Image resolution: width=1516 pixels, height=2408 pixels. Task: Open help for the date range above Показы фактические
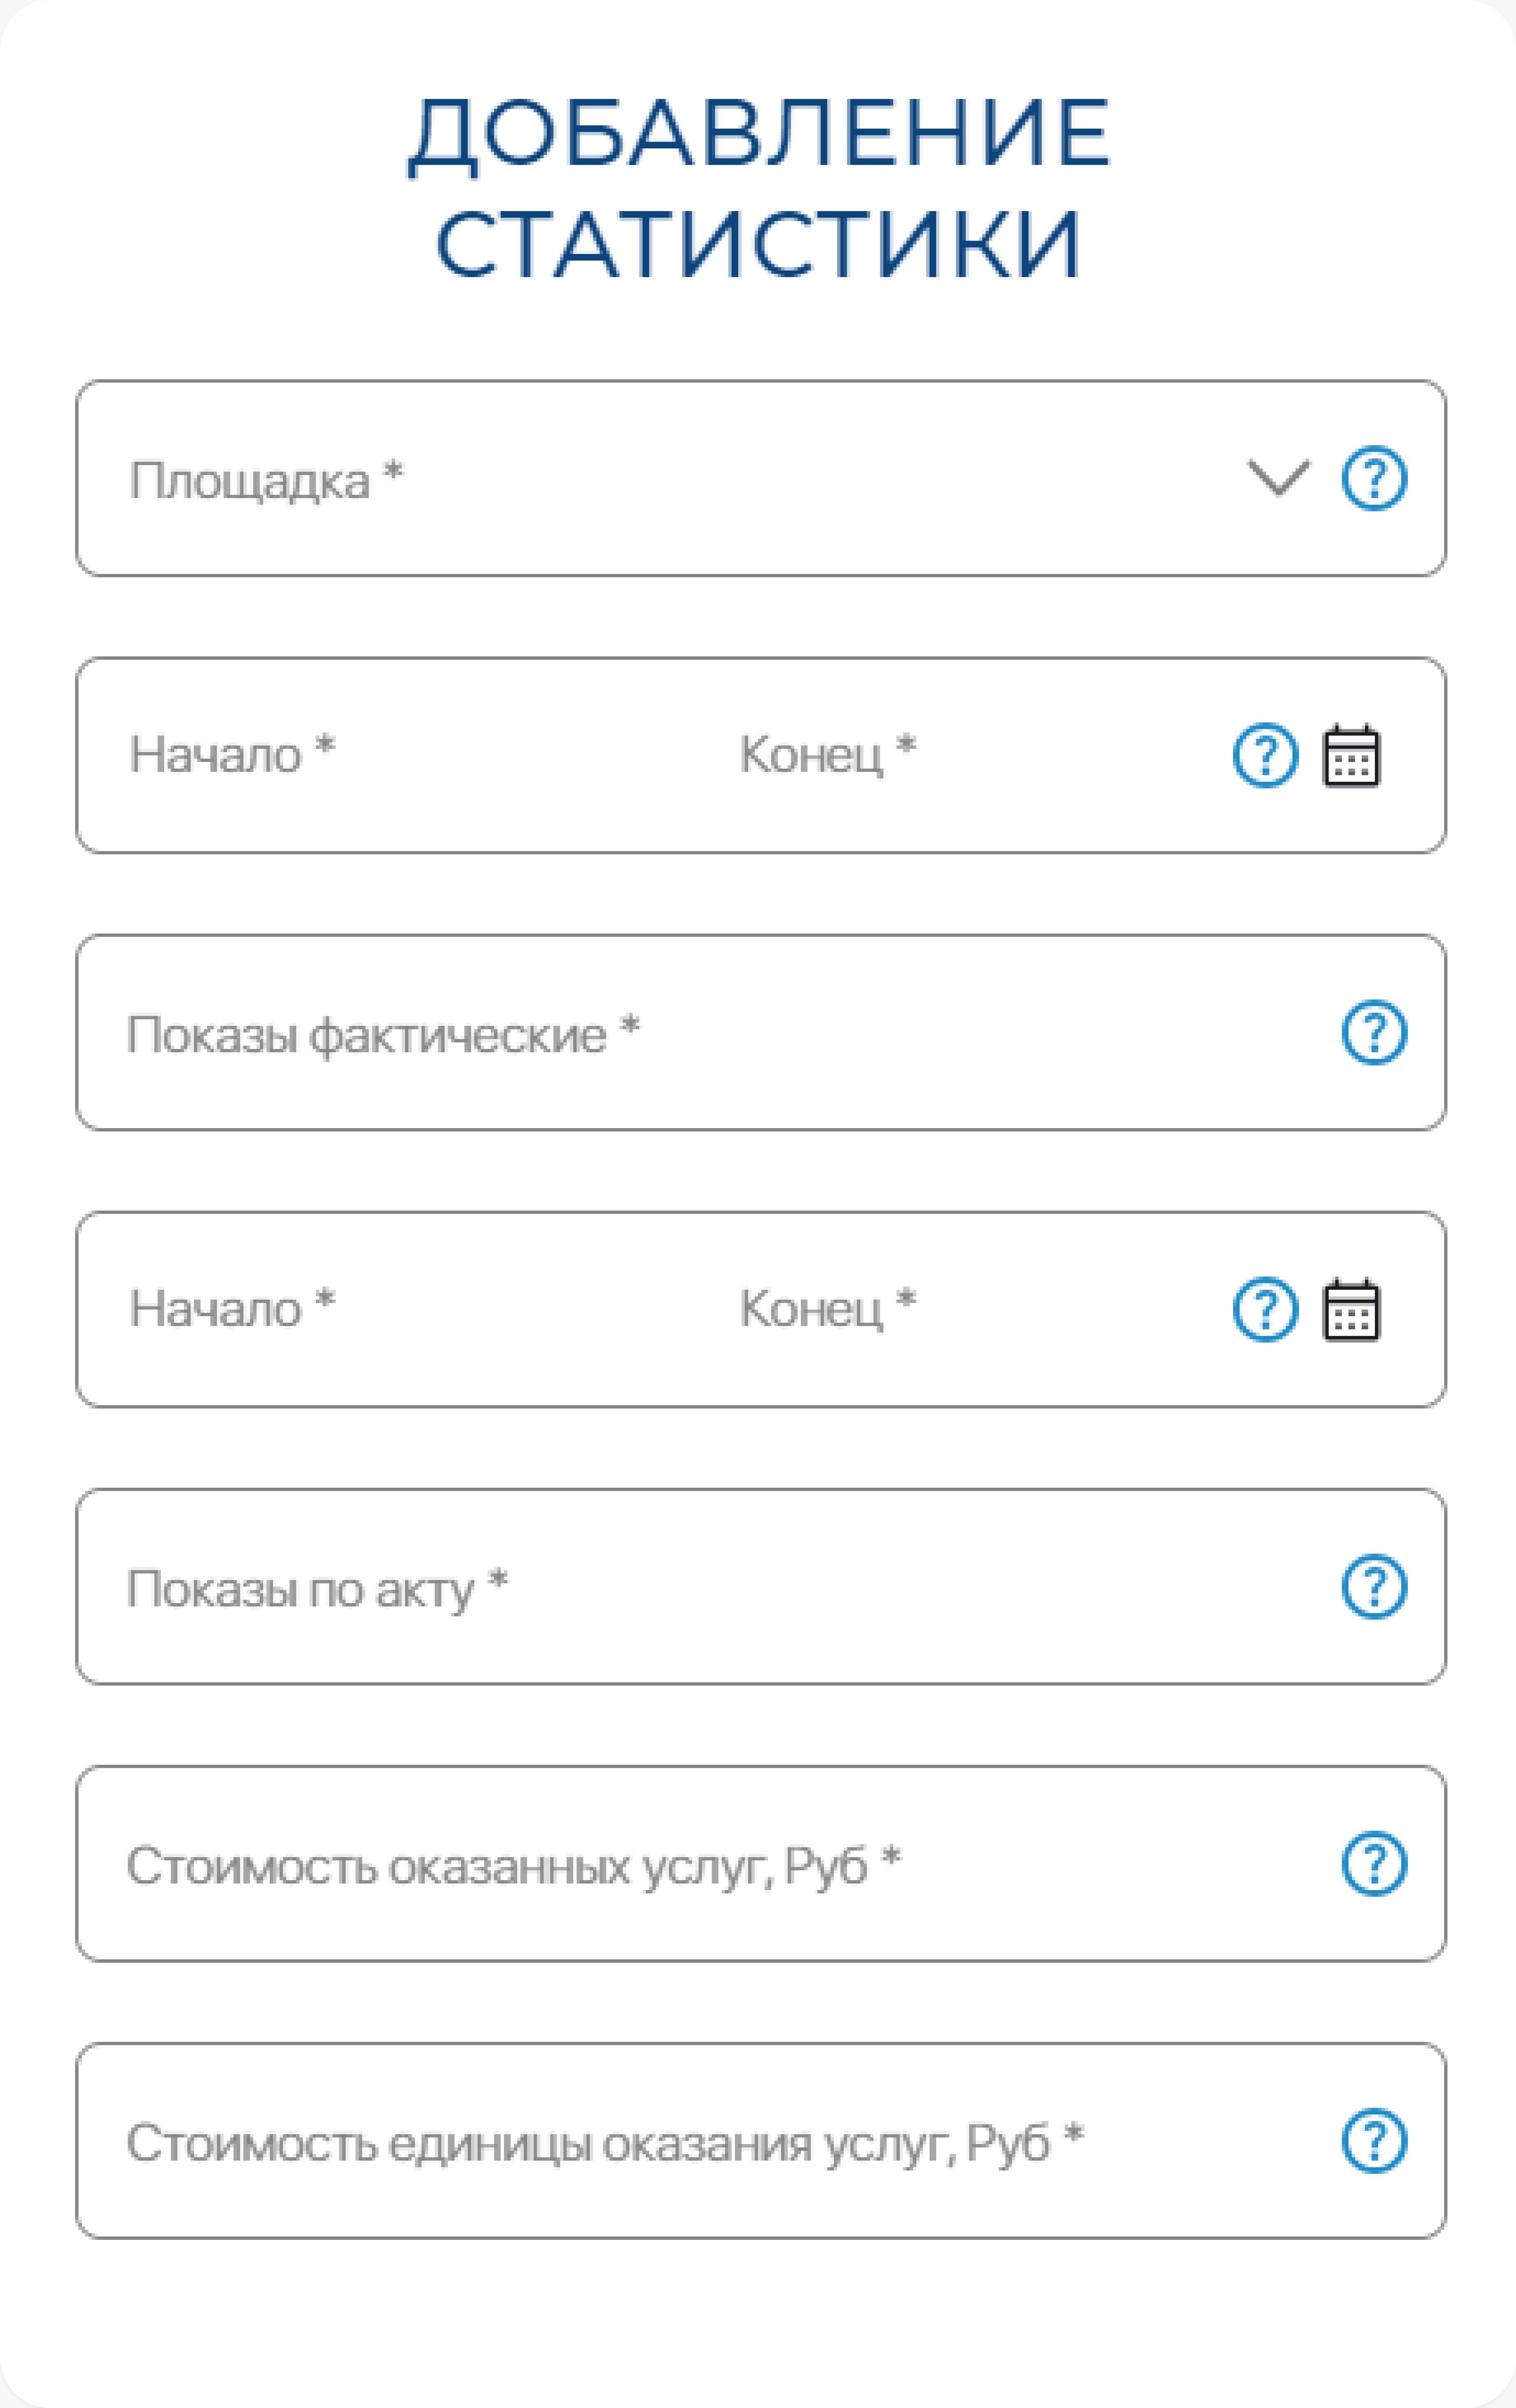[1265, 755]
